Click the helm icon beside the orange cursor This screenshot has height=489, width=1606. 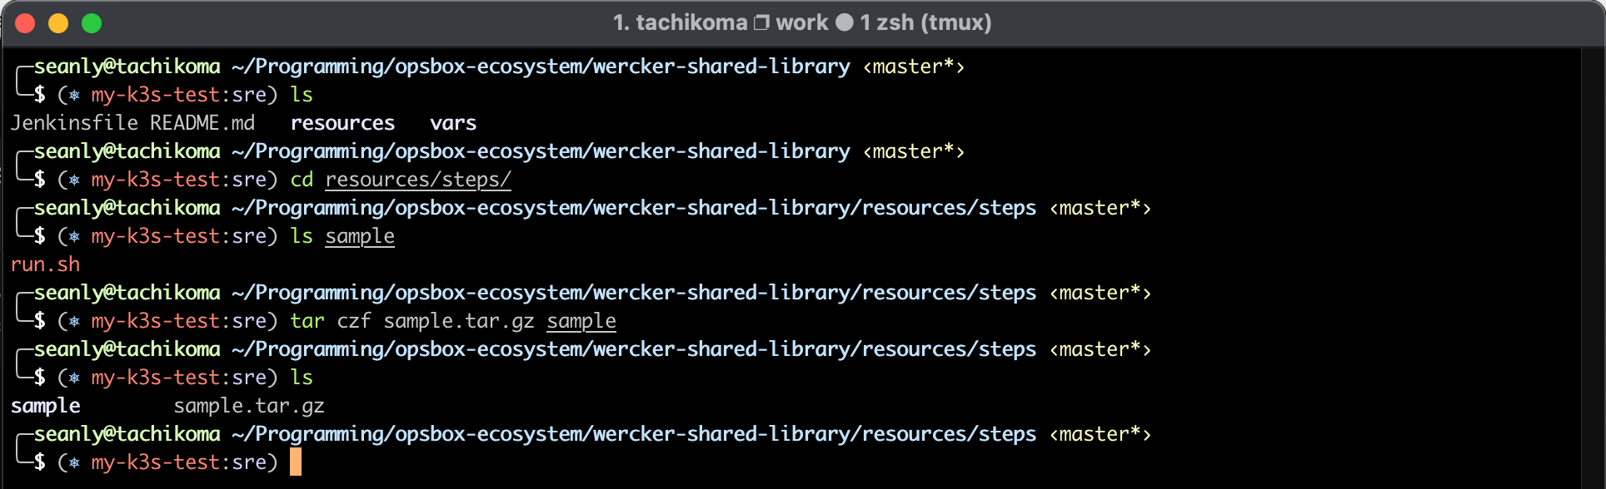click(x=75, y=462)
